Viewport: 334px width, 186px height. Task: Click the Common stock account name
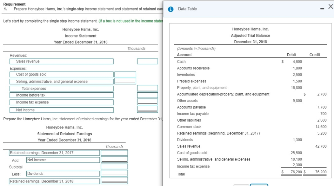[x=189, y=127]
